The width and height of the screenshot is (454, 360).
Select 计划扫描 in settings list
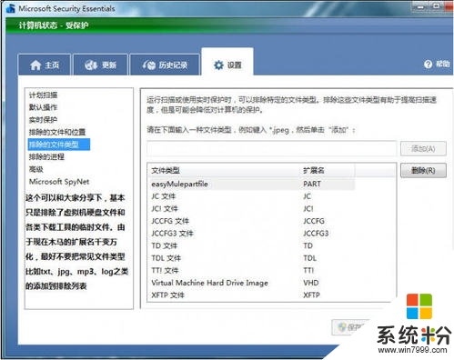(43, 95)
